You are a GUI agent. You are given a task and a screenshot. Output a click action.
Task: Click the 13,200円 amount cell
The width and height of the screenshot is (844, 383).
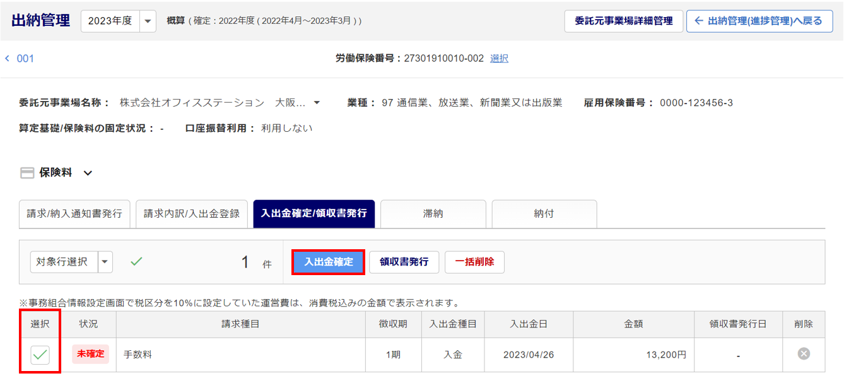coord(633,355)
